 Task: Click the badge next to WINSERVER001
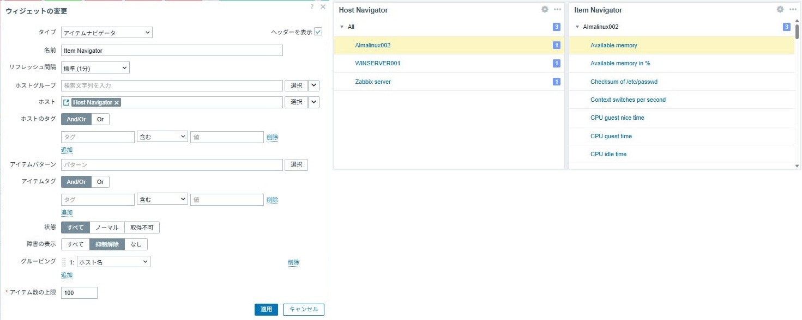pyautogui.click(x=557, y=63)
